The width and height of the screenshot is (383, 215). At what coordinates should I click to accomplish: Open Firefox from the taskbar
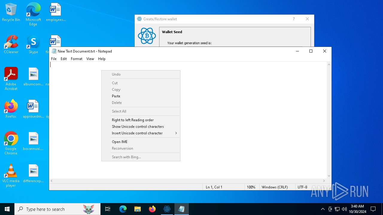[152, 209]
